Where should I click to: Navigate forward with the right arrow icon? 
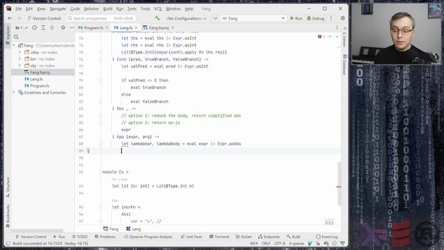(19, 18)
